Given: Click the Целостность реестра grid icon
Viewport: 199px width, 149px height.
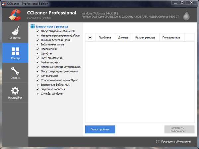Looking at the screenshot, I should pyautogui.click(x=32, y=26).
